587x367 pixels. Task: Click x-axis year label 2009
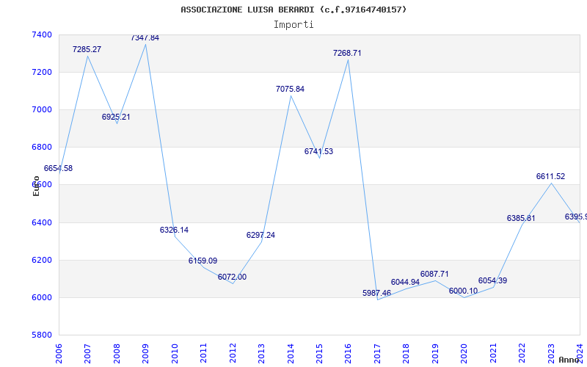[145, 354]
